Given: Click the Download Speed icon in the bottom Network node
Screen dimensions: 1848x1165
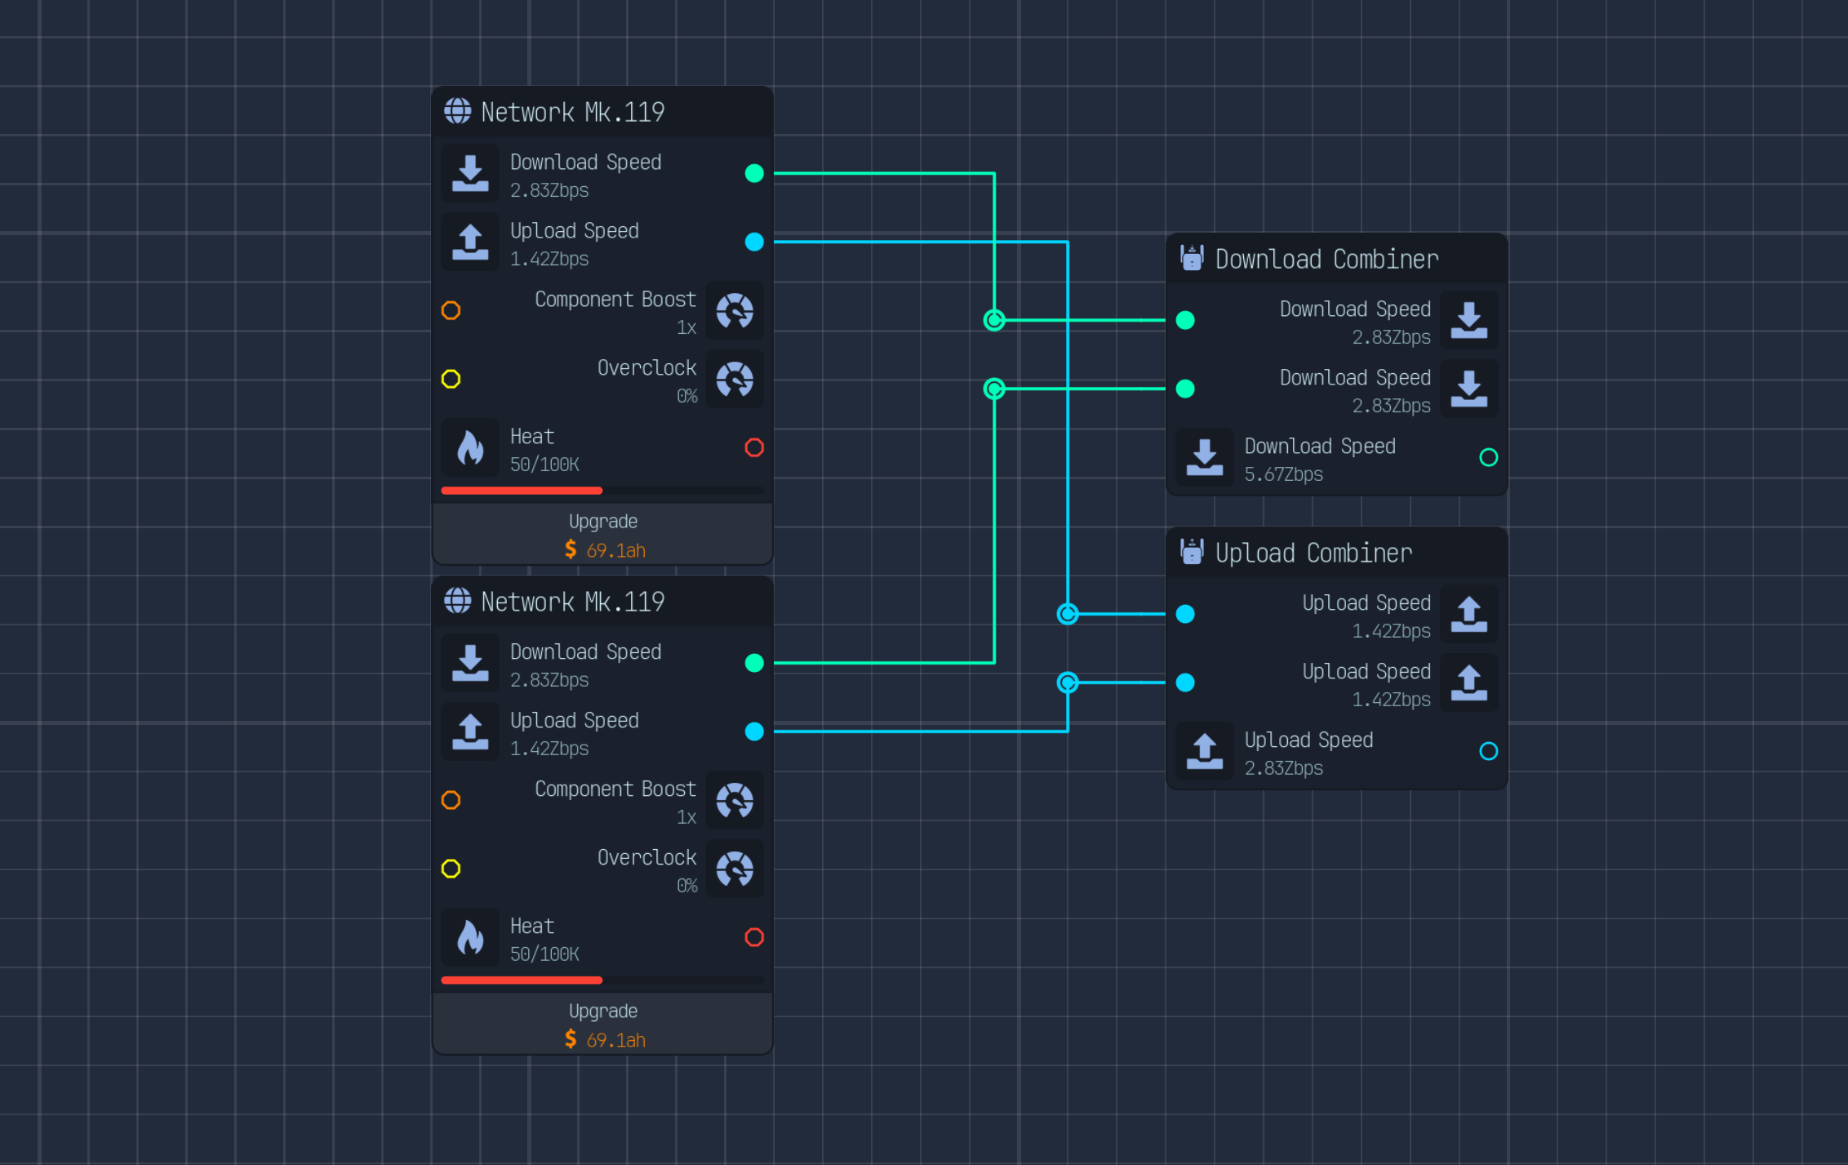Looking at the screenshot, I should click(x=470, y=663).
